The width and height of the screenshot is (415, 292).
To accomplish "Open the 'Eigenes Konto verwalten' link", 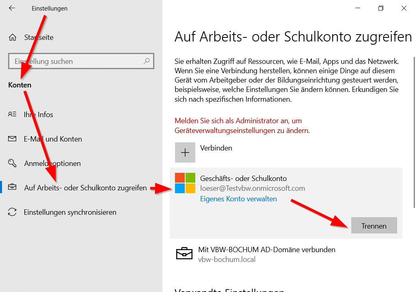I will click(x=238, y=199).
